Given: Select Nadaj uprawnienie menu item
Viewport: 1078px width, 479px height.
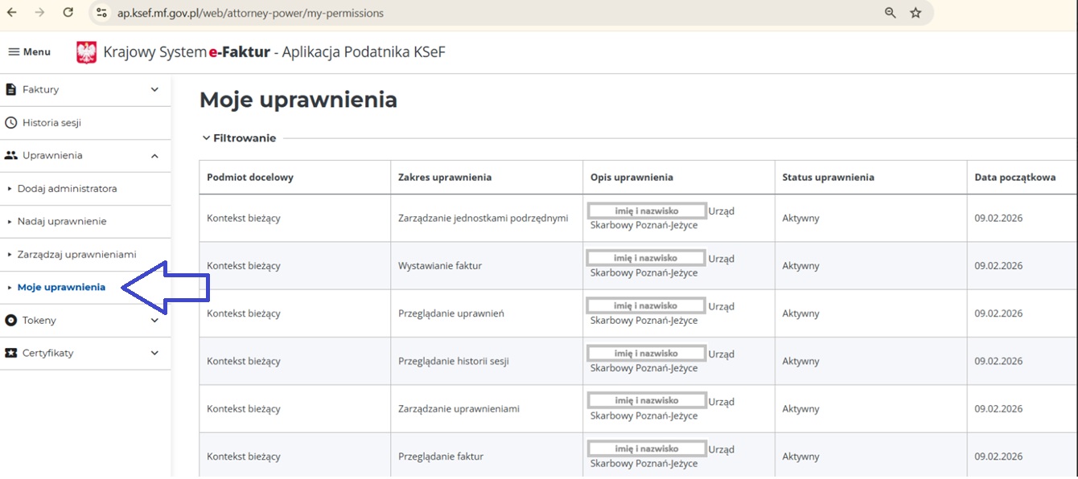Looking at the screenshot, I should coord(62,221).
